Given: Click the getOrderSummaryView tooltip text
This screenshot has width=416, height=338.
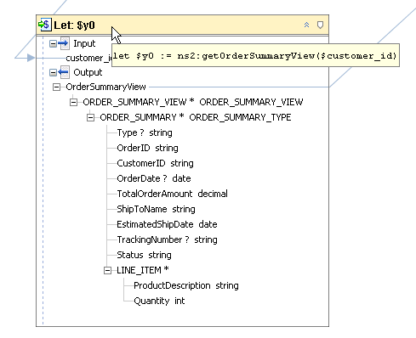Looking at the screenshot, I should (x=255, y=55).
